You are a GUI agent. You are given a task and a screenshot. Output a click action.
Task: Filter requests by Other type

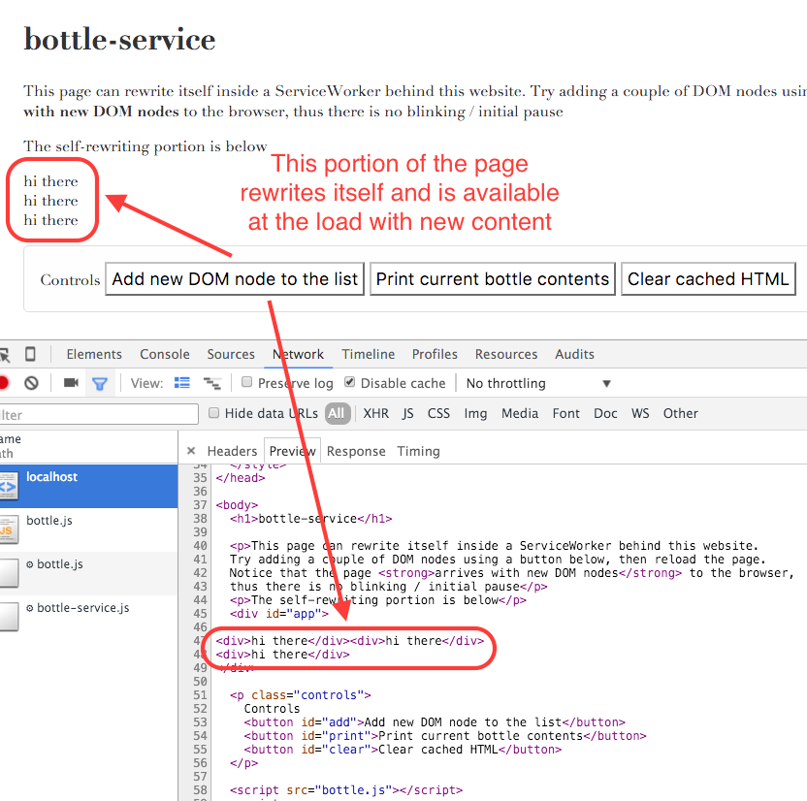(x=680, y=413)
